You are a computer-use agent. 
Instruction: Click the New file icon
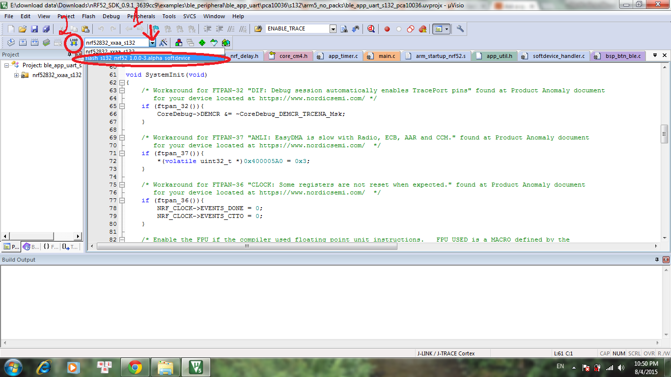click(x=11, y=29)
